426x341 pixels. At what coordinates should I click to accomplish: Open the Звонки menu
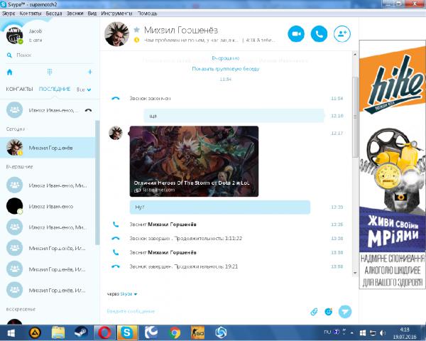tap(75, 13)
